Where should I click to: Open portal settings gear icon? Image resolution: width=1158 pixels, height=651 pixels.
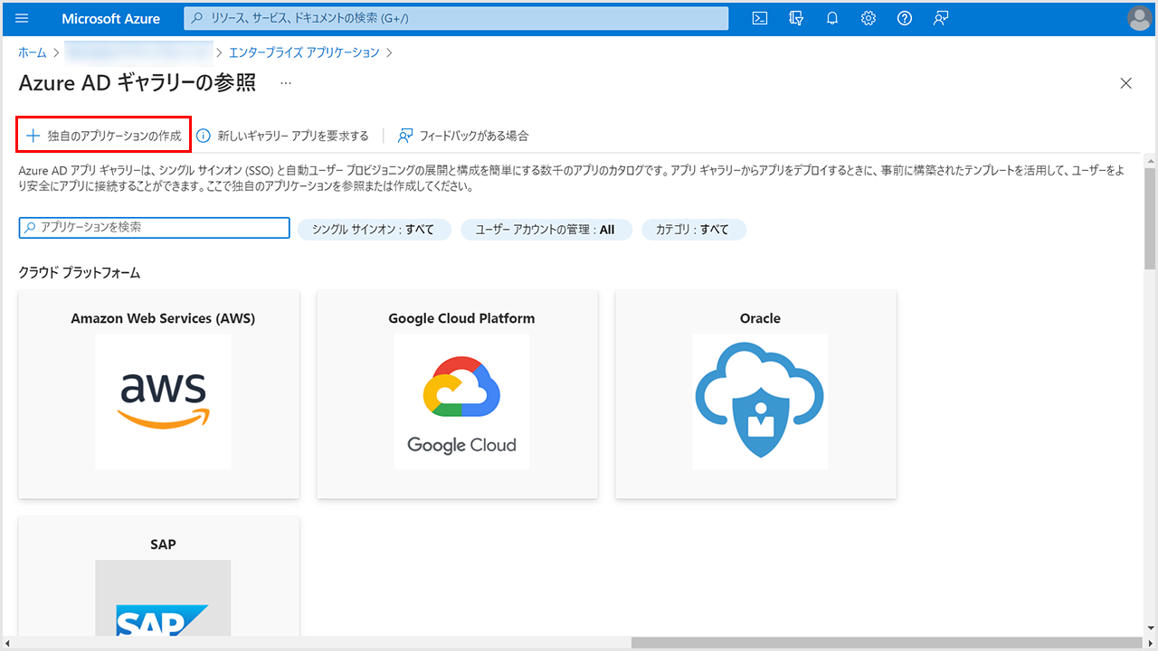click(868, 18)
